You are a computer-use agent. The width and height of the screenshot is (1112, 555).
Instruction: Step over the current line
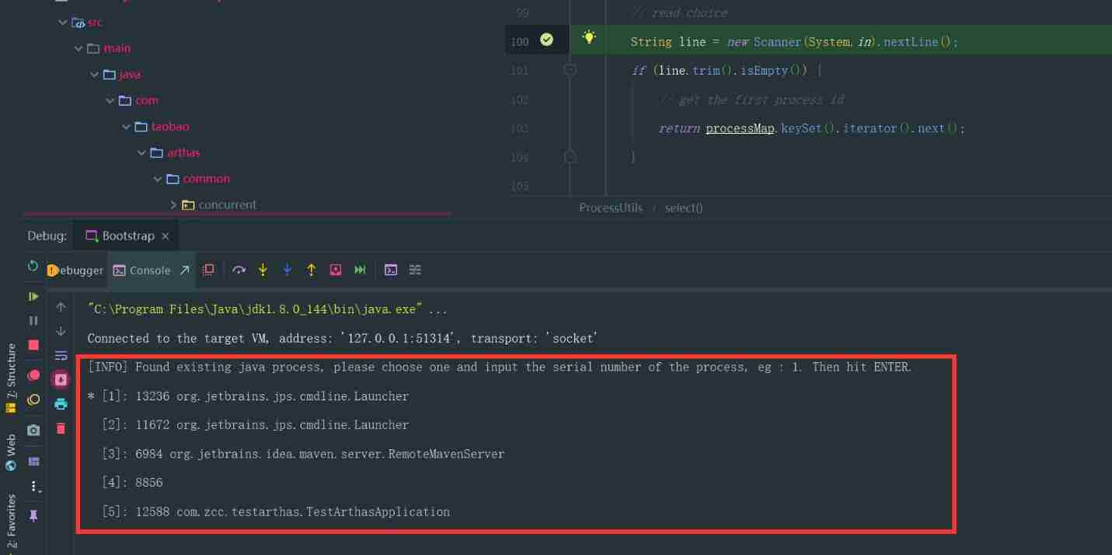pyautogui.click(x=239, y=270)
